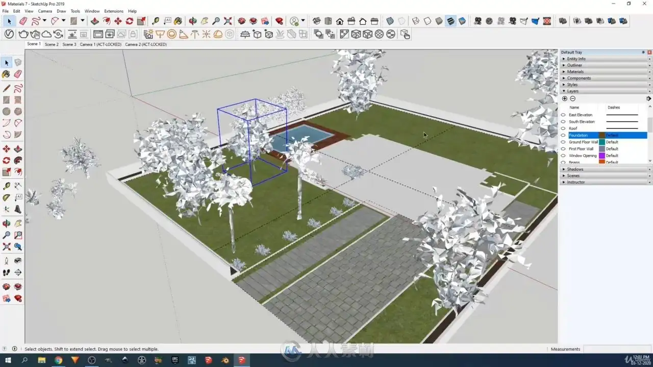The image size is (653, 367).
Task: Delete layer with minus icon
Action: click(x=572, y=98)
